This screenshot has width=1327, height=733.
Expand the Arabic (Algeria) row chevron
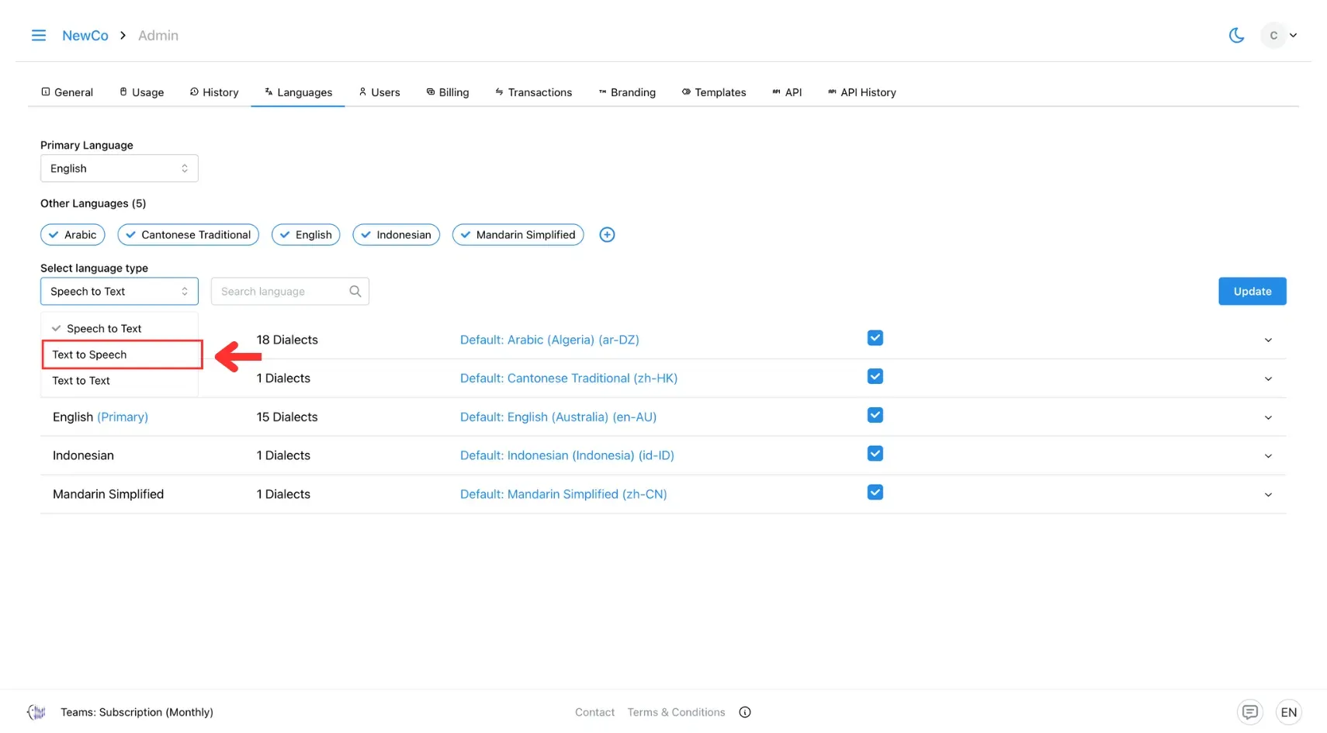[x=1268, y=341]
